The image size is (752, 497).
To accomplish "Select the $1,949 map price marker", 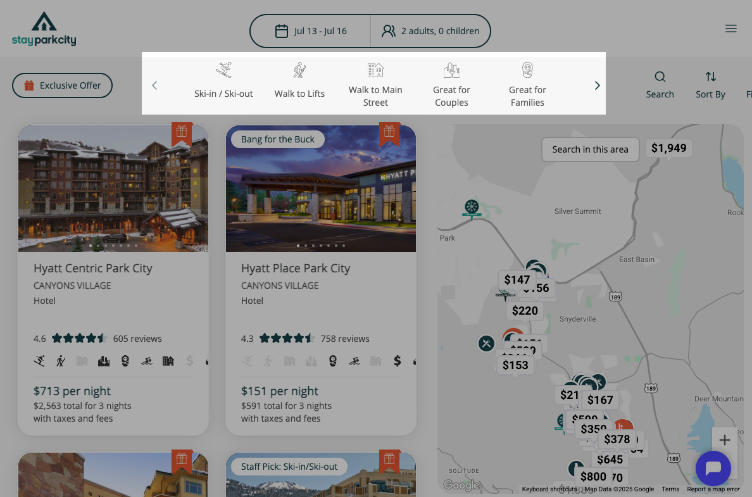I will pyautogui.click(x=669, y=148).
